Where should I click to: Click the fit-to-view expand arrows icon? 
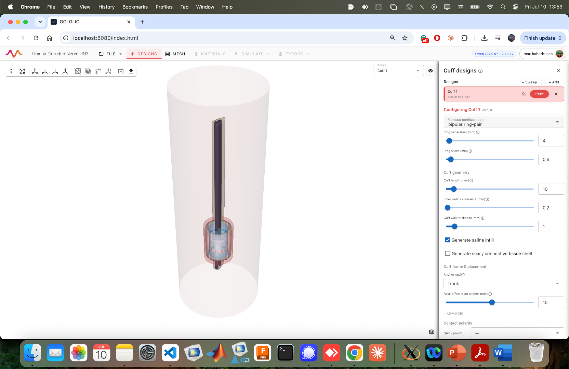coord(22,71)
